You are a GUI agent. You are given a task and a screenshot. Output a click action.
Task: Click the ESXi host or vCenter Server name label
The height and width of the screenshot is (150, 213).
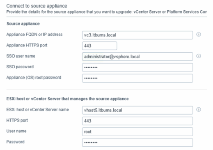tap(38, 110)
